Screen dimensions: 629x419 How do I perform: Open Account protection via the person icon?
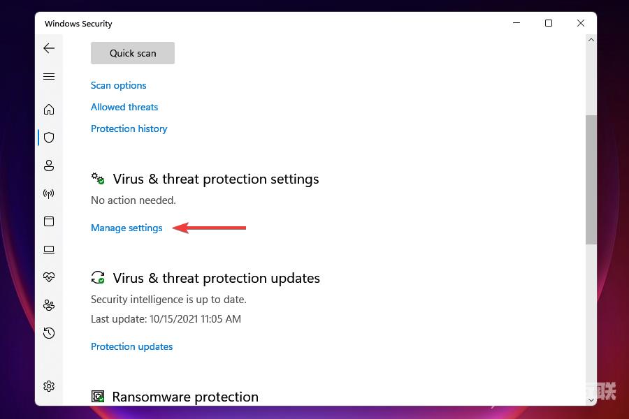click(48, 166)
